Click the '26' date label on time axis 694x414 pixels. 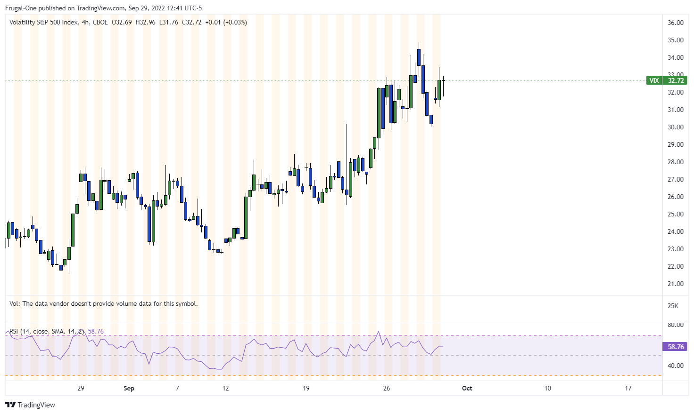(387, 388)
